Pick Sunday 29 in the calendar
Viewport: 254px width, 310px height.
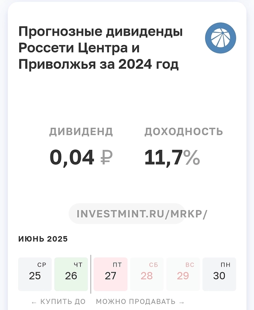pyautogui.click(x=183, y=274)
